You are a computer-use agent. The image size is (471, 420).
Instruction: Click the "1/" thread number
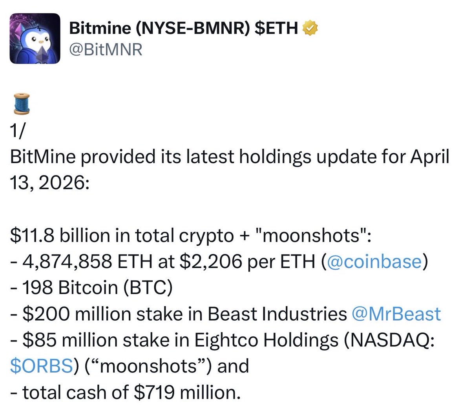(x=18, y=132)
